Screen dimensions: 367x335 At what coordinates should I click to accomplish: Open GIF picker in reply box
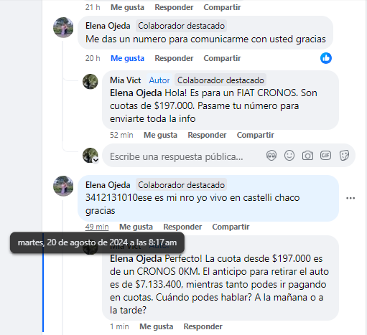pos(325,156)
